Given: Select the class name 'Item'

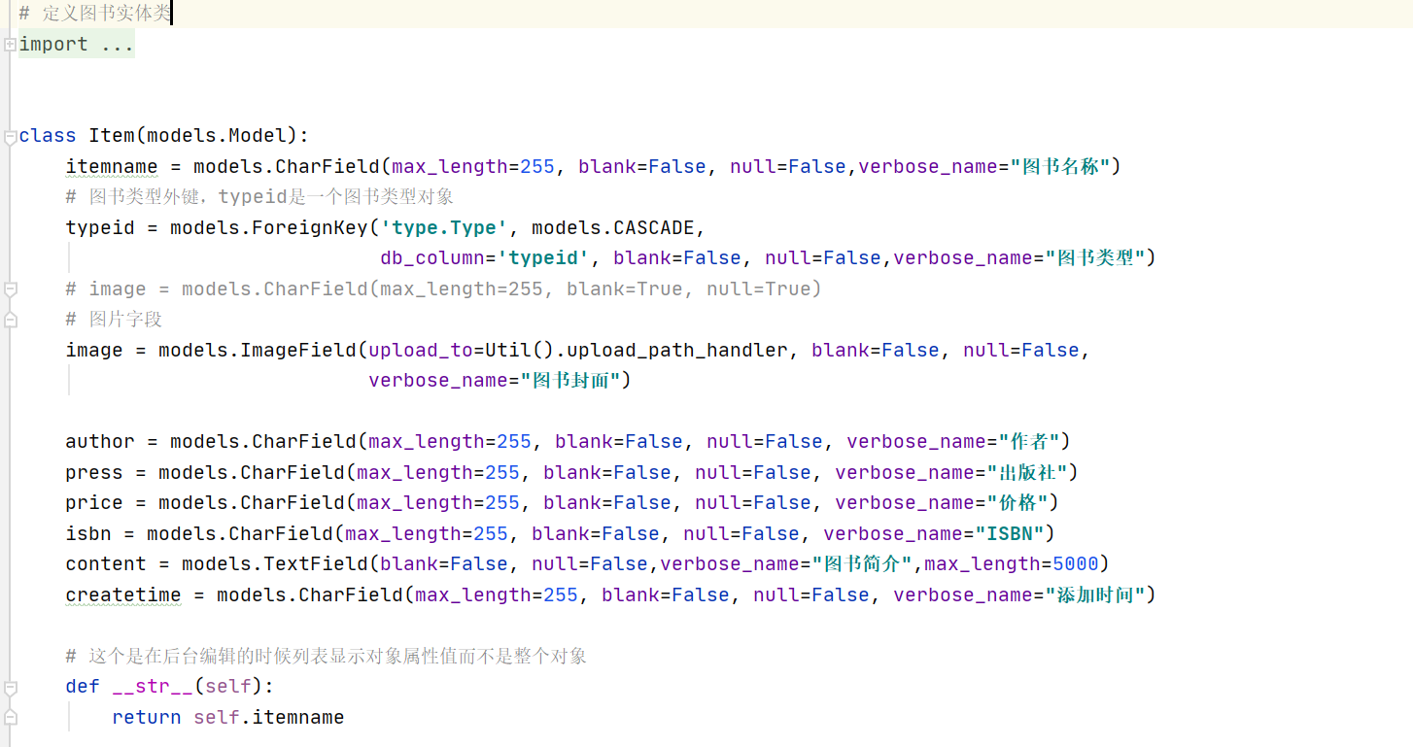Looking at the screenshot, I should [x=112, y=136].
